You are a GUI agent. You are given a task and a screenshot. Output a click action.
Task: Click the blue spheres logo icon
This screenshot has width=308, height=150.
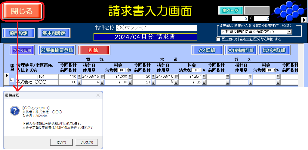click(288, 11)
